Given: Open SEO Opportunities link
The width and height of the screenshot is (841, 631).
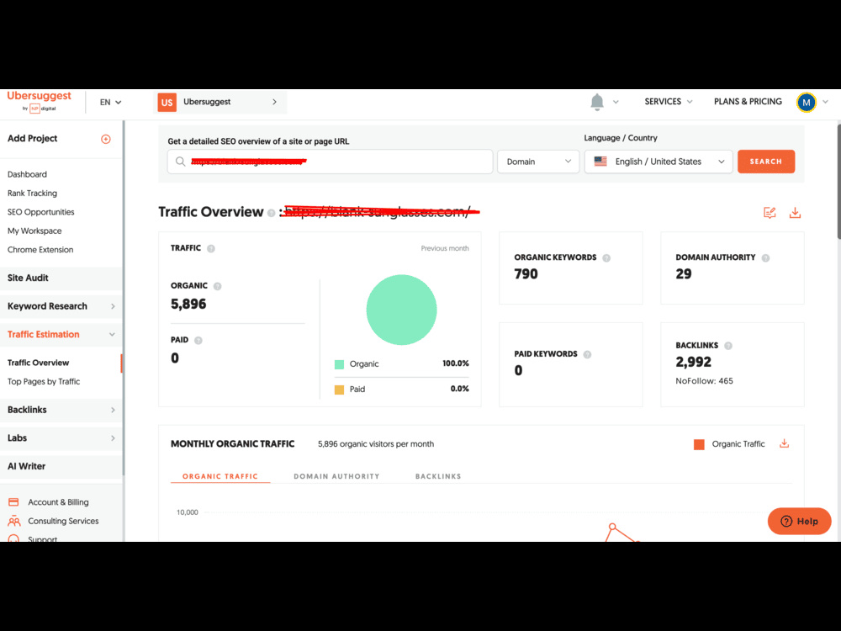Looking at the screenshot, I should click(x=40, y=212).
